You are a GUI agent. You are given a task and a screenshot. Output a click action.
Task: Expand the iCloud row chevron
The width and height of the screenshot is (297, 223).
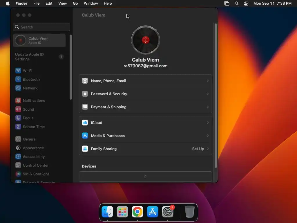208,123
